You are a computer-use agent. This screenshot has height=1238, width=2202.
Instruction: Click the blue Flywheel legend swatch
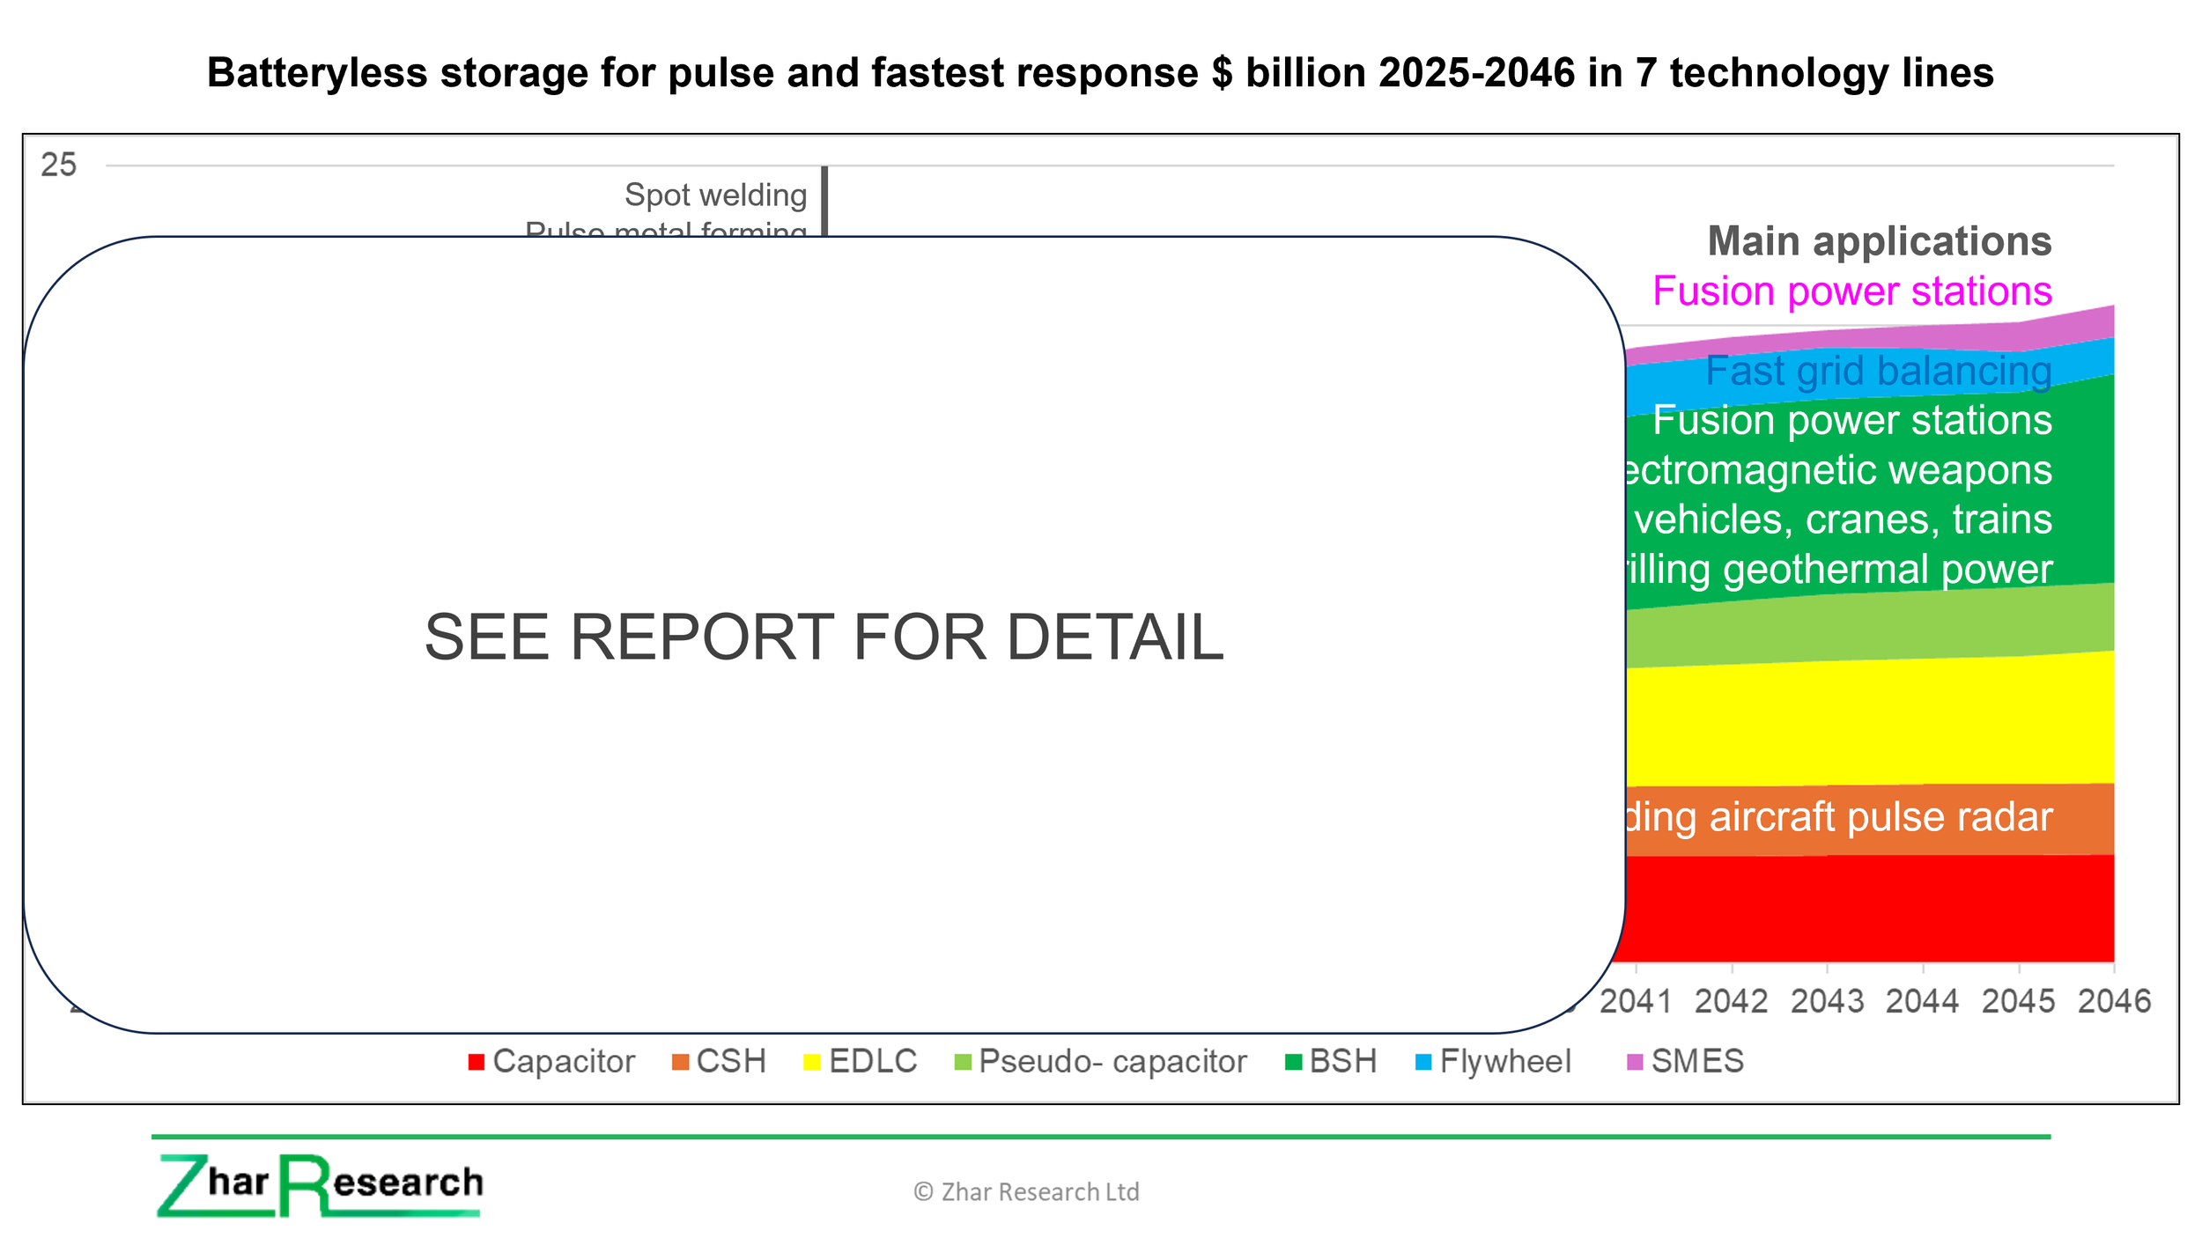tap(1423, 1062)
